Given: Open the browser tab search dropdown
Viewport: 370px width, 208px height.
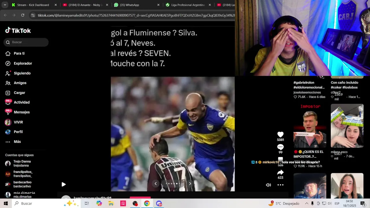Looking at the screenshot, I should tap(5, 5).
